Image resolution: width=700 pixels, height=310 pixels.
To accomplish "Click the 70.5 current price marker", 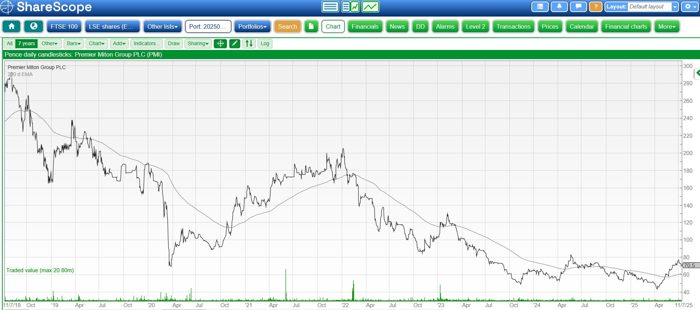I will tap(690, 265).
